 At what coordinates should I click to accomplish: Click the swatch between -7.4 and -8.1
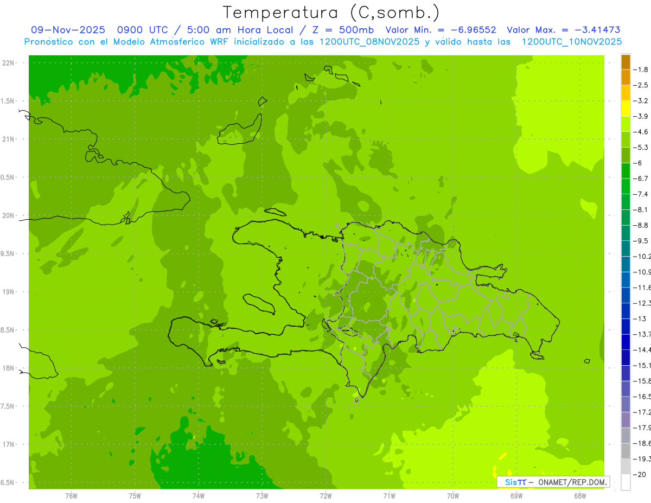pyautogui.click(x=626, y=202)
